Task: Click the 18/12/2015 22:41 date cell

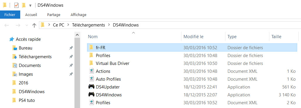Action: pyautogui.click(x=200, y=87)
